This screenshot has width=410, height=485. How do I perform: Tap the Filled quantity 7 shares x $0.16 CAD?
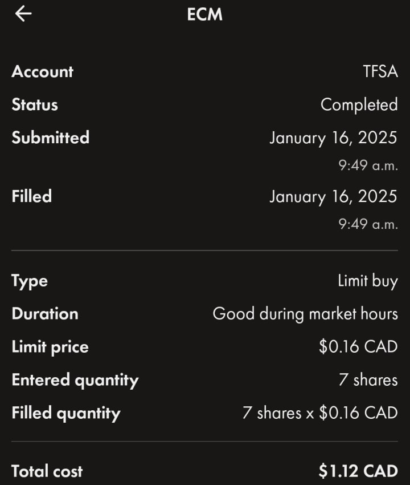click(320, 413)
